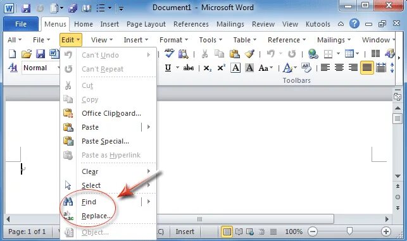Open the File backstage tab
Screen dimensions: 407x241
(21, 24)
